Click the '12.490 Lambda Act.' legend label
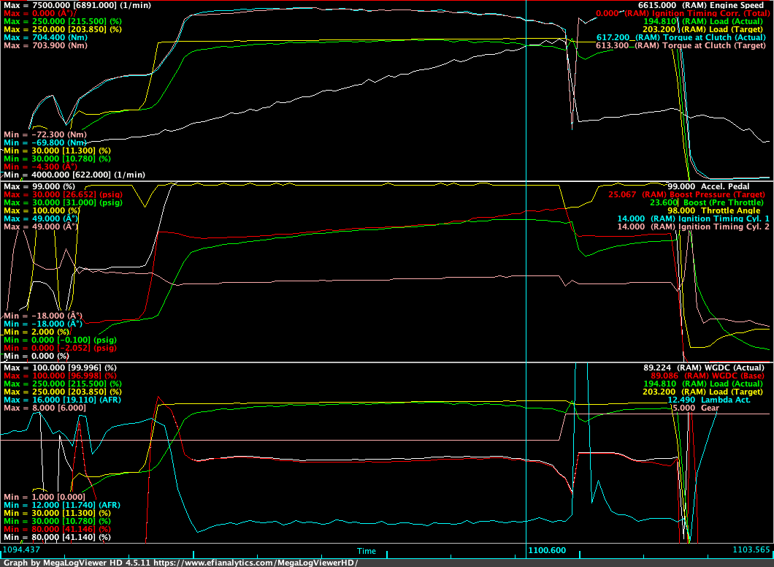This screenshot has height=567, width=774. 709,400
